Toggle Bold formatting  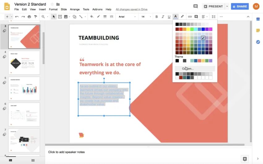pyautogui.click(x=157, y=17)
